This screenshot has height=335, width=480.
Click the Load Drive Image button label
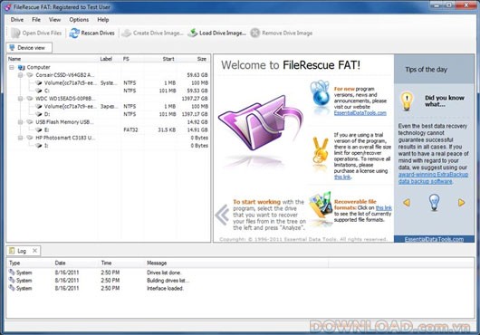223,33
